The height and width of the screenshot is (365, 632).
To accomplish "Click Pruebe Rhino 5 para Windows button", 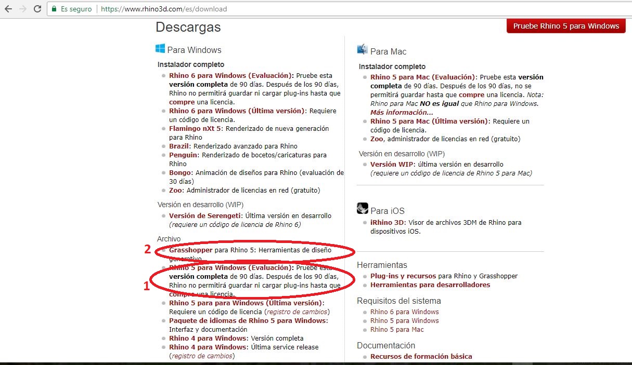I will (566, 26).
